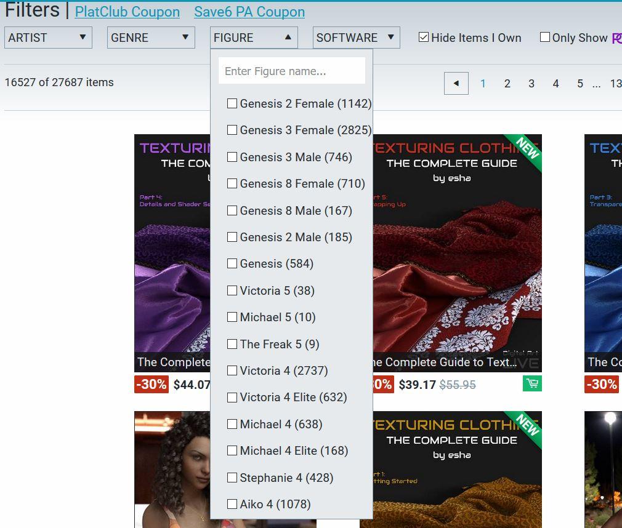The height and width of the screenshot is (528, 622).
Task: Go to results page 2
Action: 507,84
